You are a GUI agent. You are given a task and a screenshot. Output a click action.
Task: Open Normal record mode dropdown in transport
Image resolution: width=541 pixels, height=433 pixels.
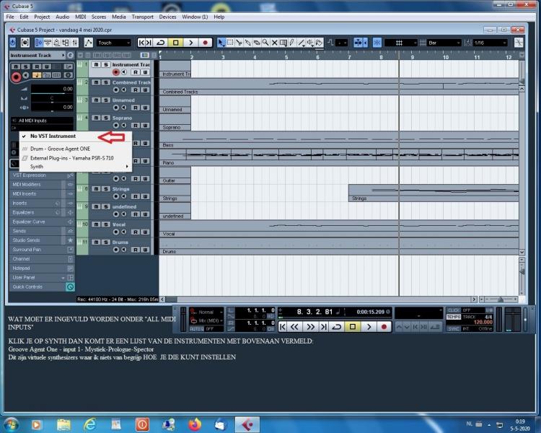[206, 312]
